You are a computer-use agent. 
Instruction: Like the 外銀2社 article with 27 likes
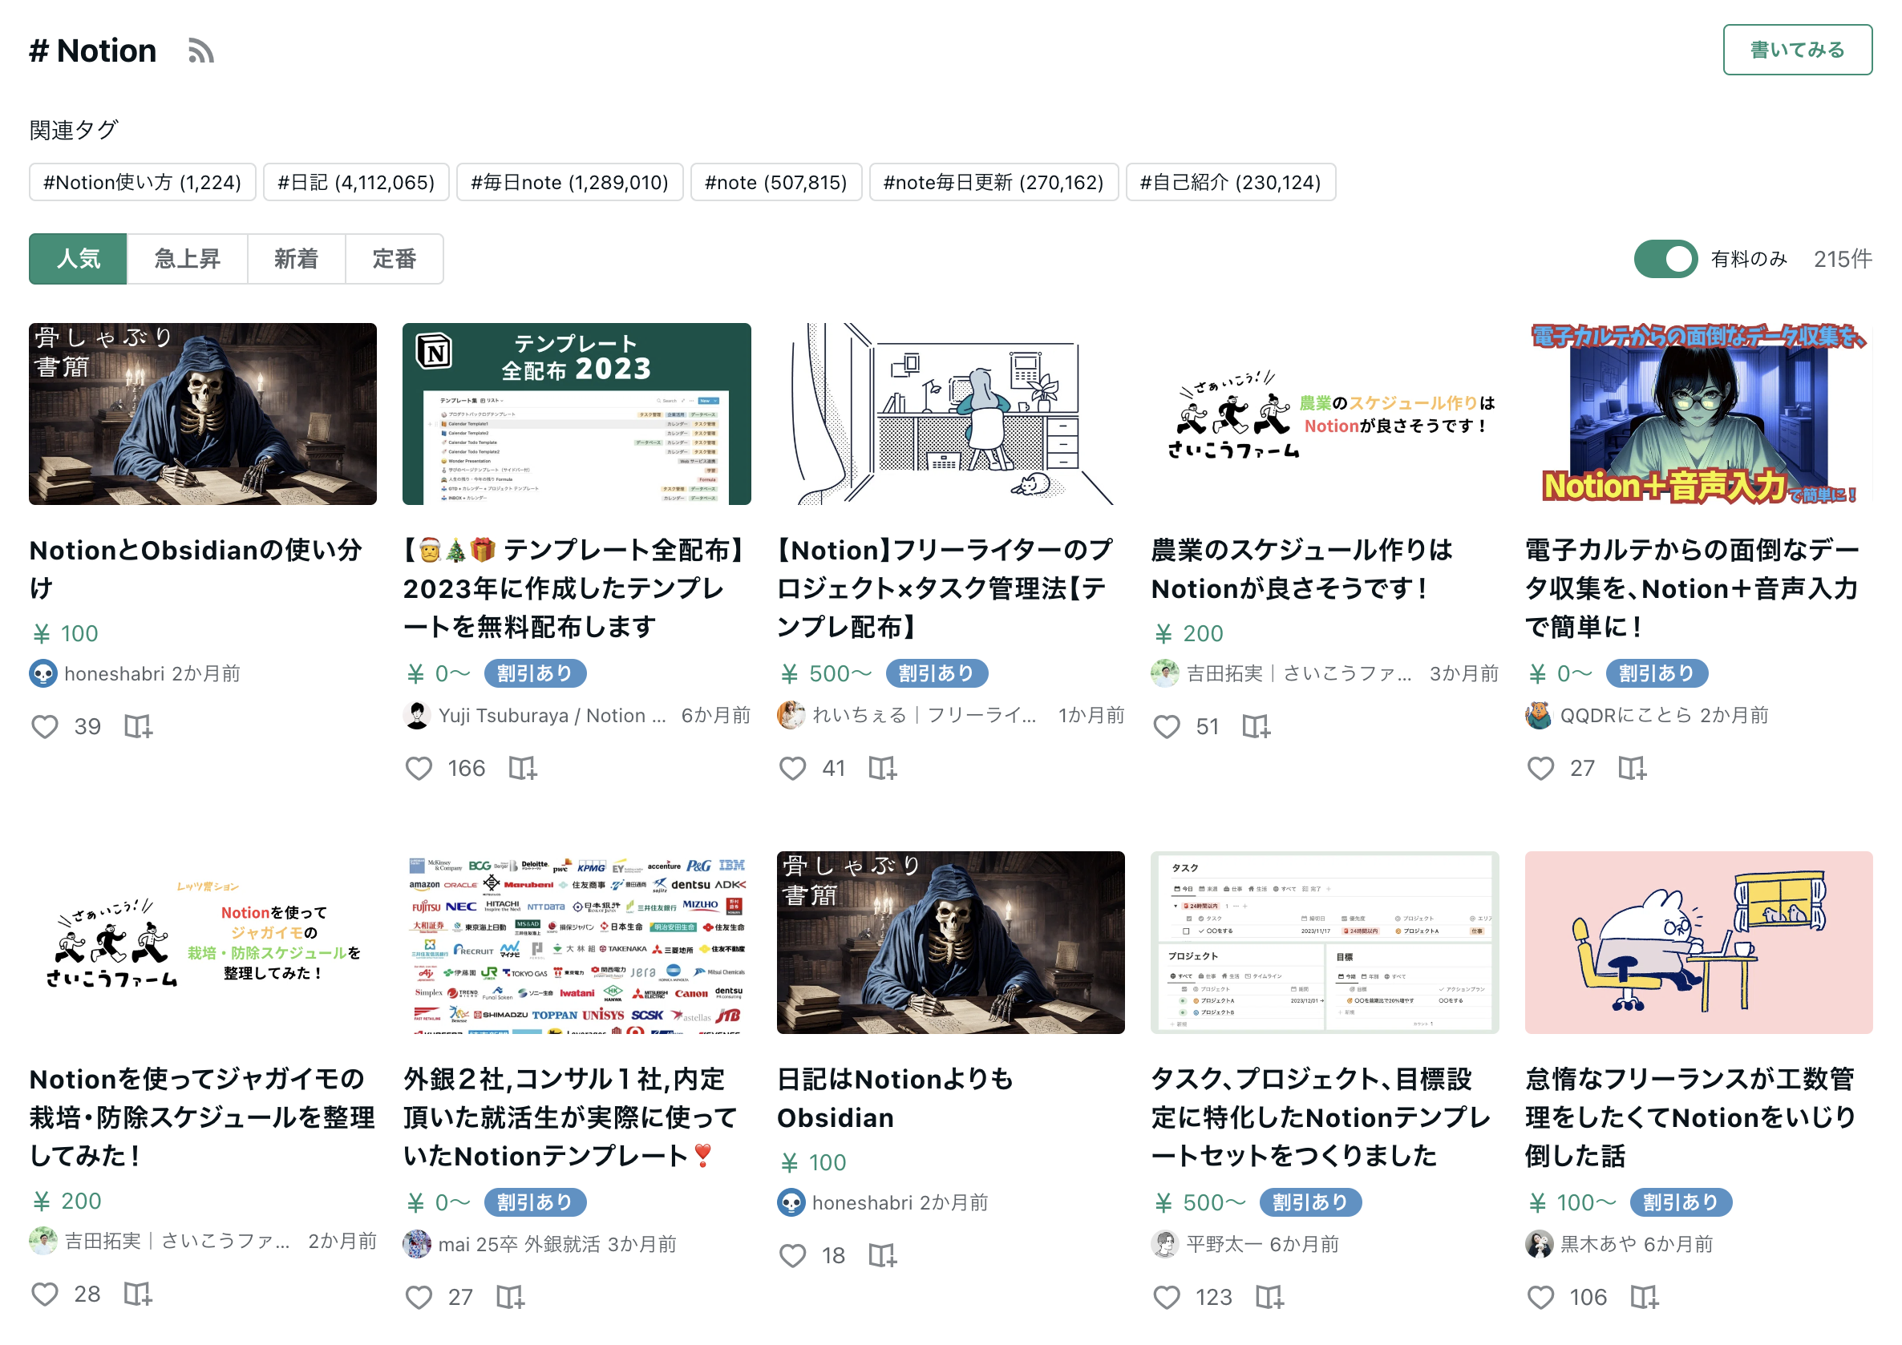tap(419, 1296)
